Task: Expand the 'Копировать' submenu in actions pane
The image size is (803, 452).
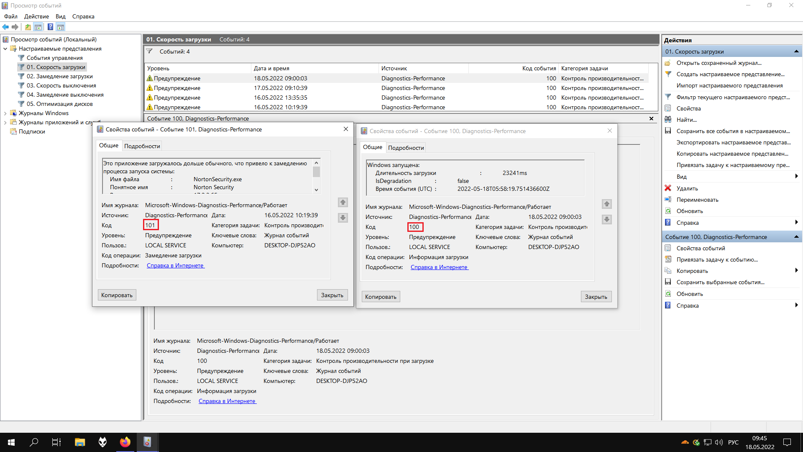Action: pos(796,271)
